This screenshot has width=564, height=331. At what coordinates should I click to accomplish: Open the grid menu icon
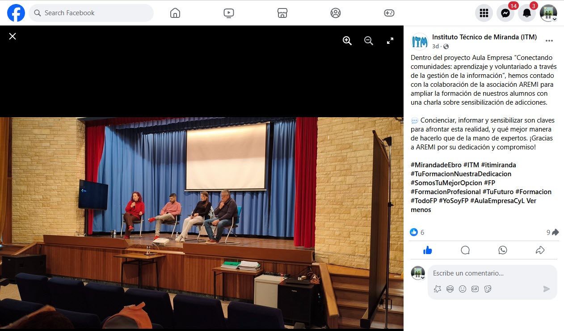point(484,13)
